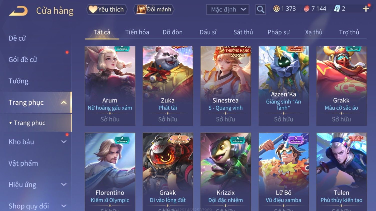
Task: Expand the Kho báu sidebar section
Action: click(x=64, y=142)
